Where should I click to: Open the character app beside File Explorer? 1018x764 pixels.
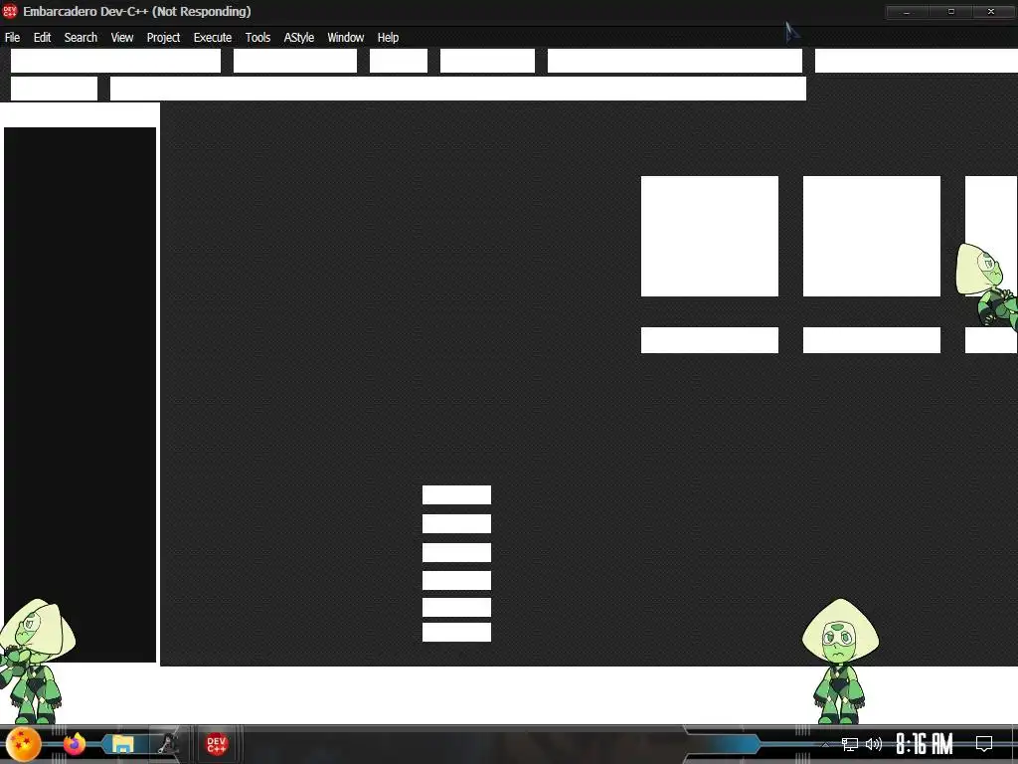click(x=168, y=744)
